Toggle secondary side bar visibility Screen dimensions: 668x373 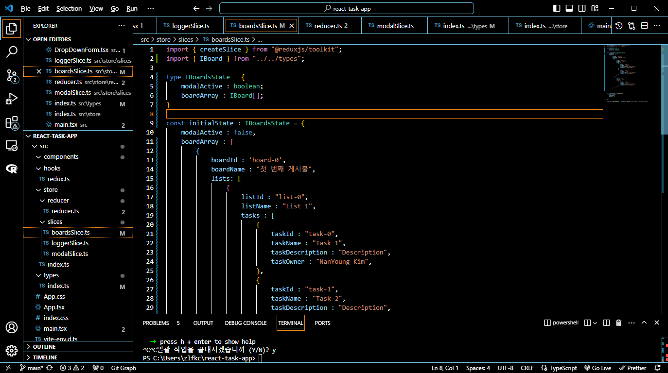pos(582,9)
